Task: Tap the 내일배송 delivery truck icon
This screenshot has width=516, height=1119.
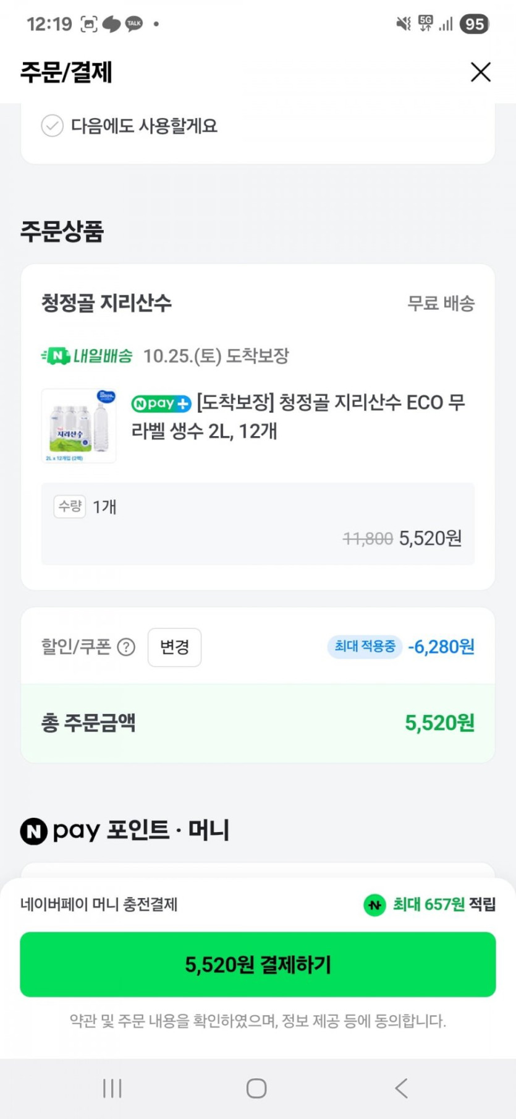Action: [x=56, y=356]
